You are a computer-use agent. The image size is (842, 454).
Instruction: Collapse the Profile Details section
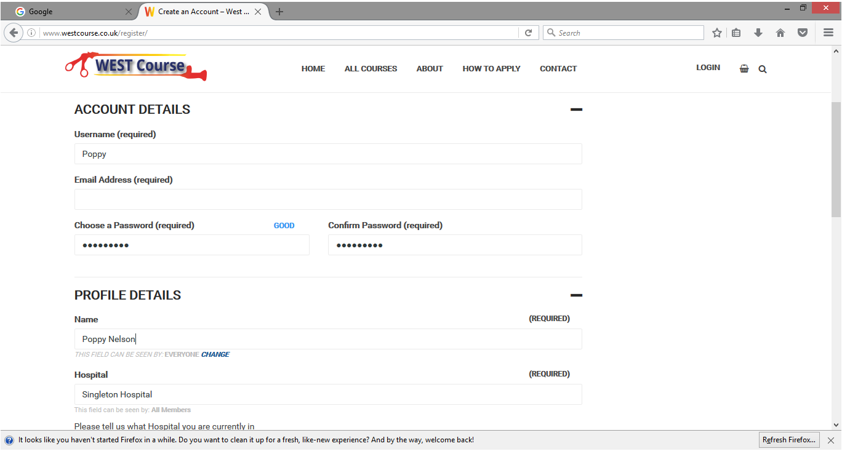click(576, 295)
